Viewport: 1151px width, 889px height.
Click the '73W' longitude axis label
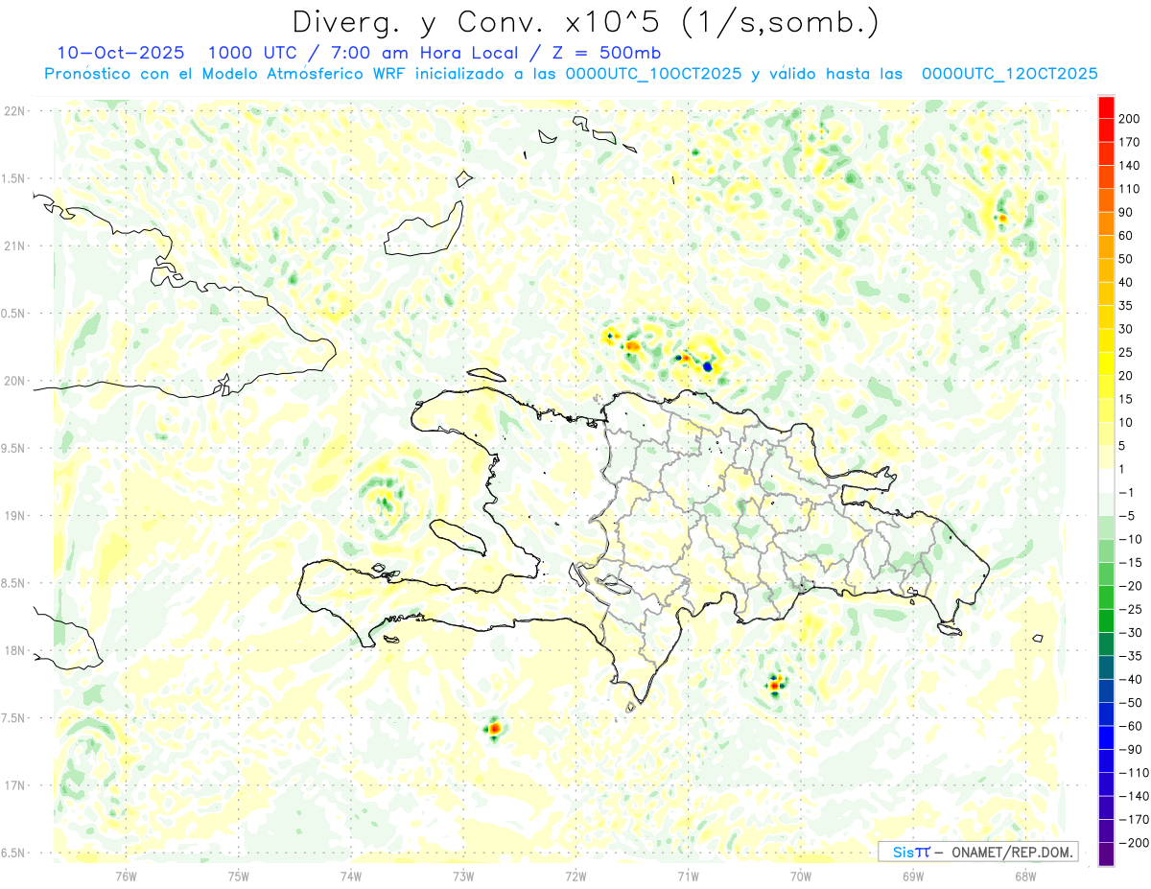(463, 877)
